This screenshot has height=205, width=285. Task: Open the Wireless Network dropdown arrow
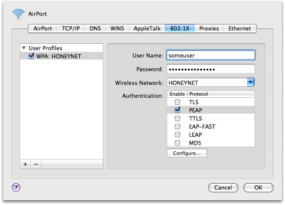point(251,82)
